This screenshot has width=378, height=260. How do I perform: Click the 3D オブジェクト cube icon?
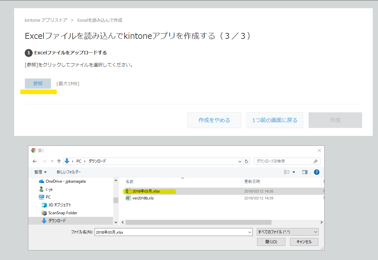point(44,205)
